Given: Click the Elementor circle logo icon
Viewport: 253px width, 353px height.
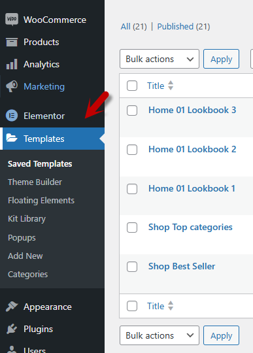Looking at the screenshot, I should (x=12, y=116).
